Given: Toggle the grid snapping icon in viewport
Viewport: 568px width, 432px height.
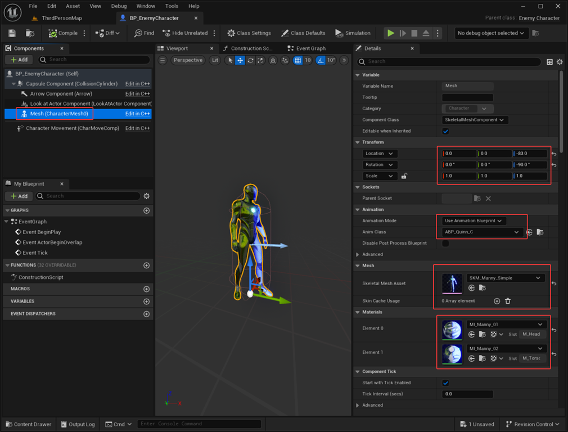Looking at the screenshot, I should (298, 60).
